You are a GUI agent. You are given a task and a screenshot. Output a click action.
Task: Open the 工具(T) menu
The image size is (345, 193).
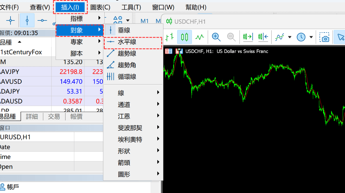pos(131,7)
